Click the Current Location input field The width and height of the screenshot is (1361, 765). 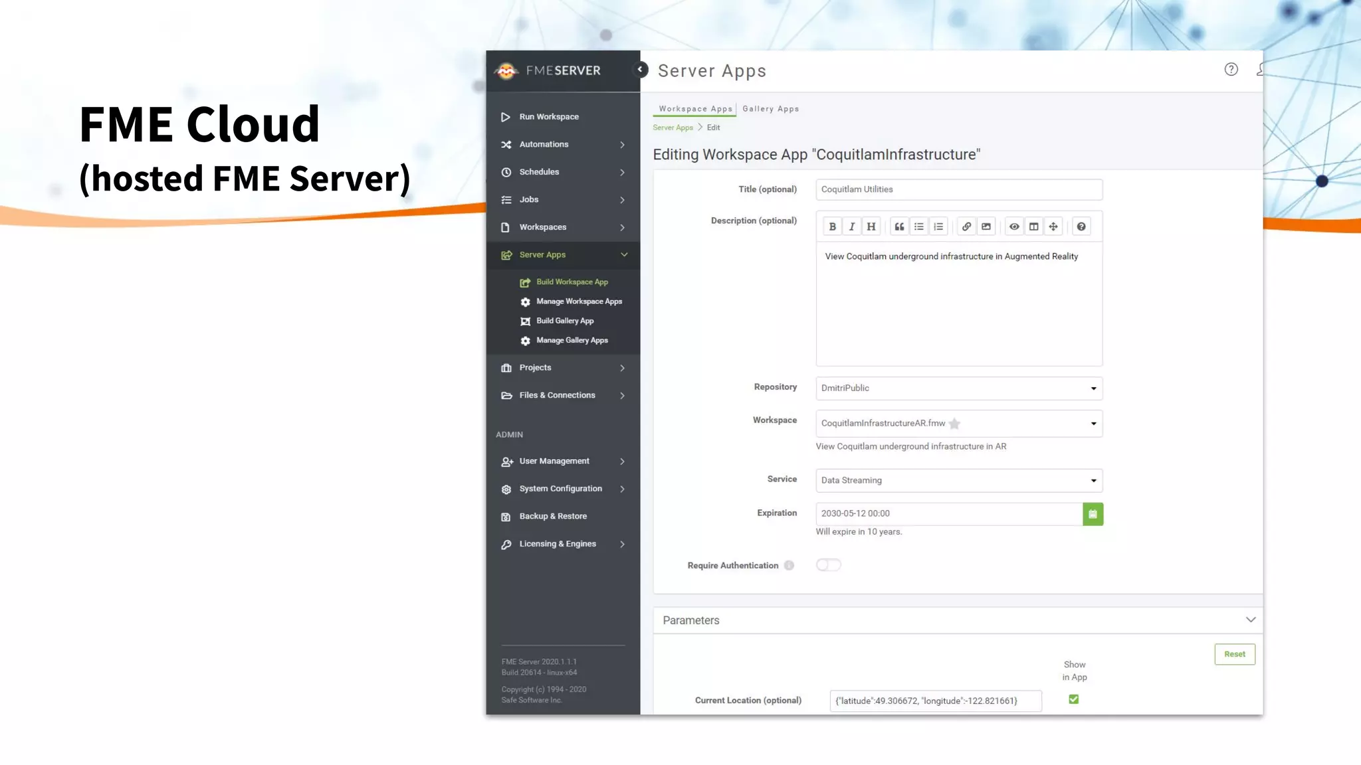pos(936,701)
